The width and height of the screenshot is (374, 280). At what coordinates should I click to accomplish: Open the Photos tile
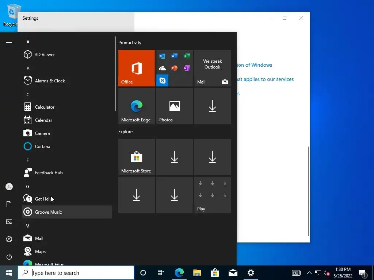[x=175, y=106]
